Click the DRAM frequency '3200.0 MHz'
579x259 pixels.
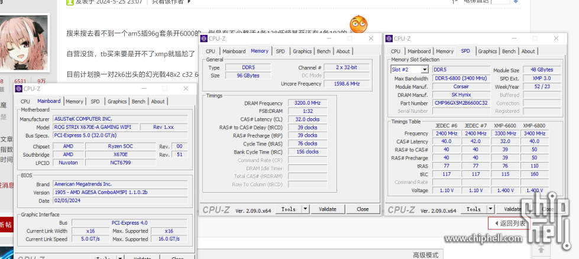[308, 103]
